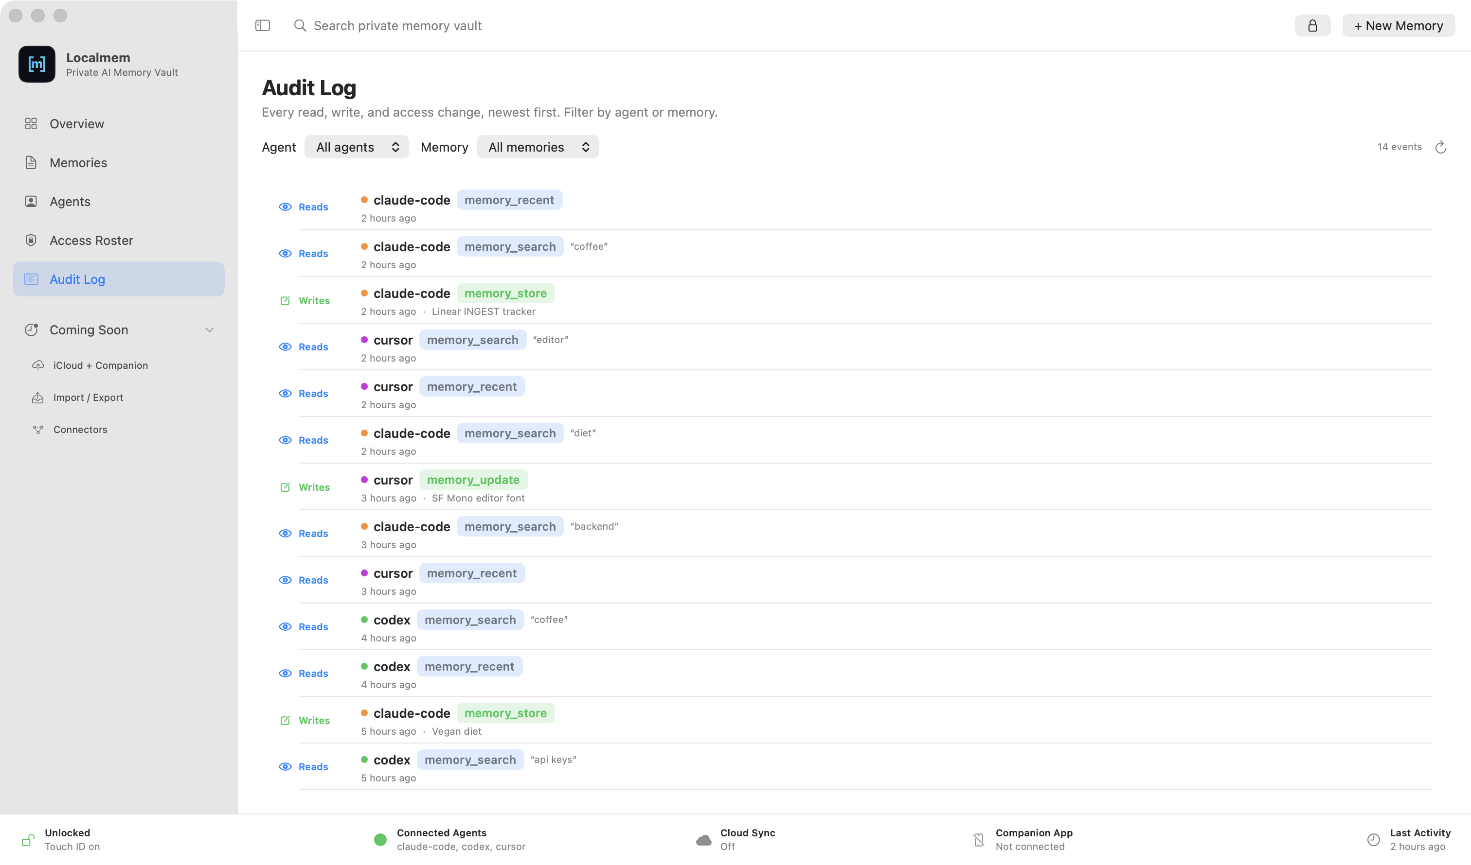The image size is (1471, 865).
Task: Toggle the sidebar visibility icon
Action: coord(263,26)
